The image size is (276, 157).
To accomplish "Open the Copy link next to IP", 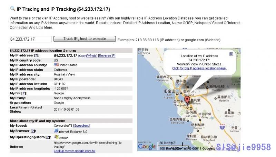I will point(82,56).
